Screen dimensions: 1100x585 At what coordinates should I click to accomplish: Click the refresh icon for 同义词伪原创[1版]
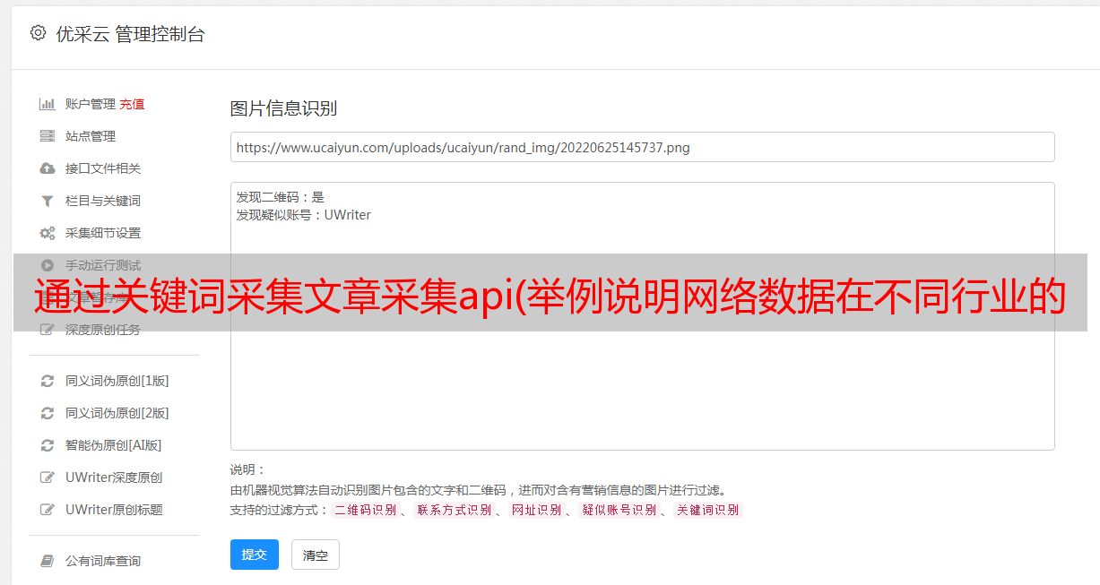[x=48, y=381]
